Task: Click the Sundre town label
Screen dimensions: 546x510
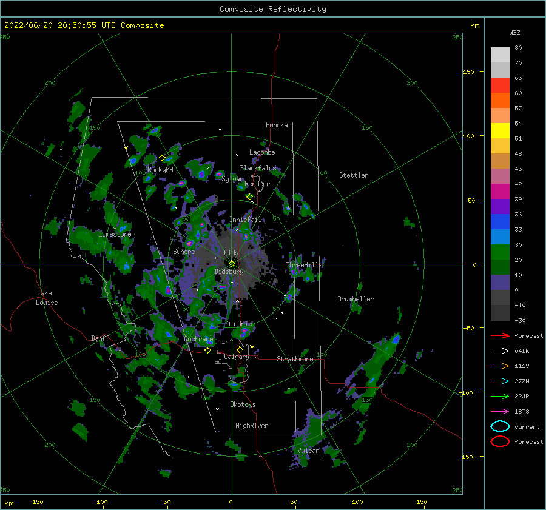Action: (184, 251)
